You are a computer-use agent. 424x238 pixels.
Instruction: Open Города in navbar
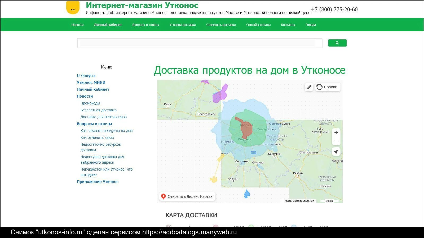(x=311, y=25)
